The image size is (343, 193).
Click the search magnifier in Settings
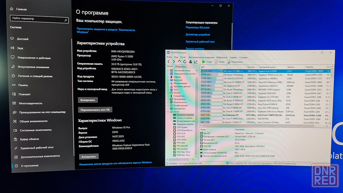[66, 20]
